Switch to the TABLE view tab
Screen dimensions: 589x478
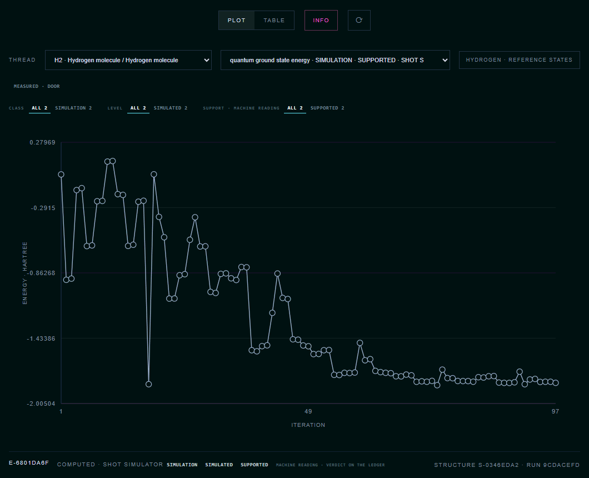pyautogui.click(x=274, y=21)
